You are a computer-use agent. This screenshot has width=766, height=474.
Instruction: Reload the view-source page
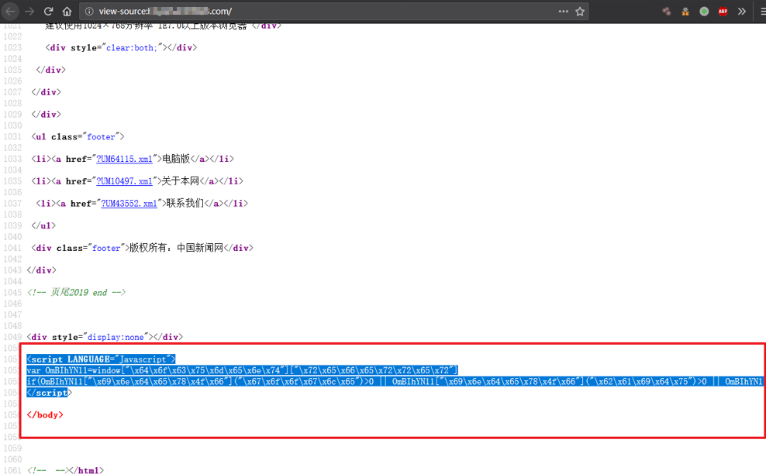tap(48, 11)
